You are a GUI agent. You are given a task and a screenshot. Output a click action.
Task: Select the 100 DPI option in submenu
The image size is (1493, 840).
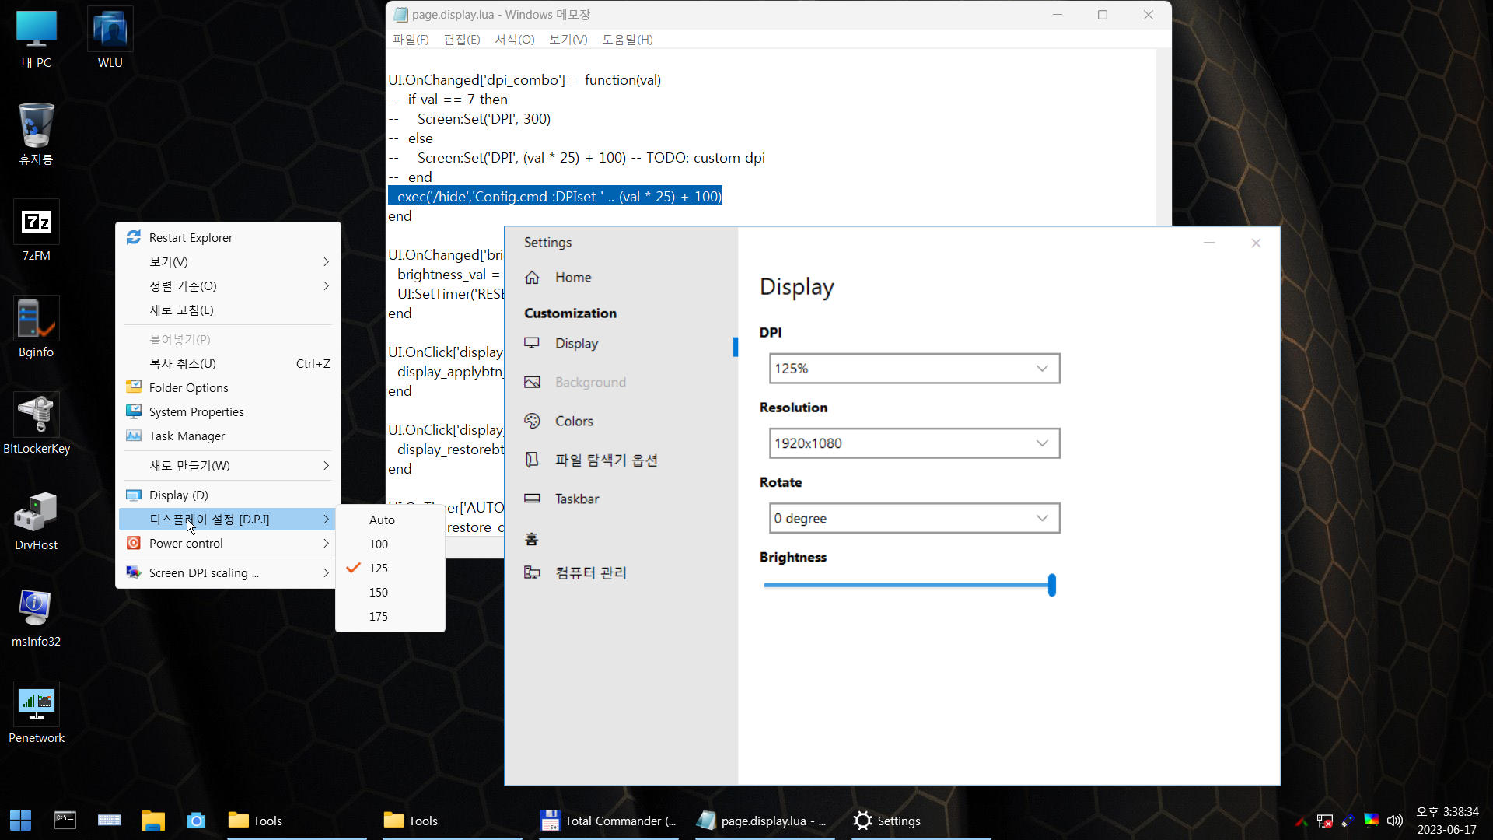tap(390, 544)
